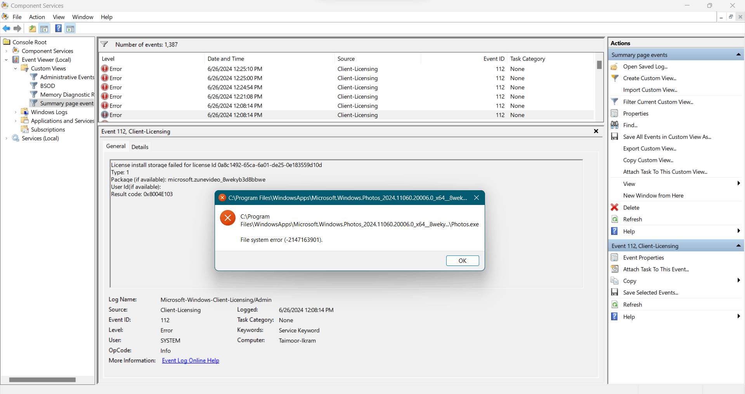This screenshot has width=745, height=394.
Task: Click Import Custom View action
Action: point(650,90)
